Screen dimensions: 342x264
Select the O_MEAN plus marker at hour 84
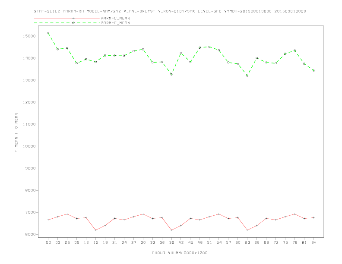[314, 217]
